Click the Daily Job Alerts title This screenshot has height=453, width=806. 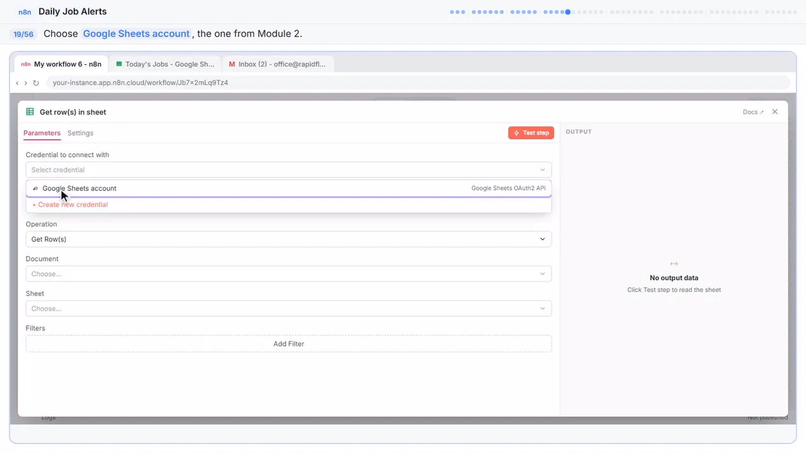[72, 11]
